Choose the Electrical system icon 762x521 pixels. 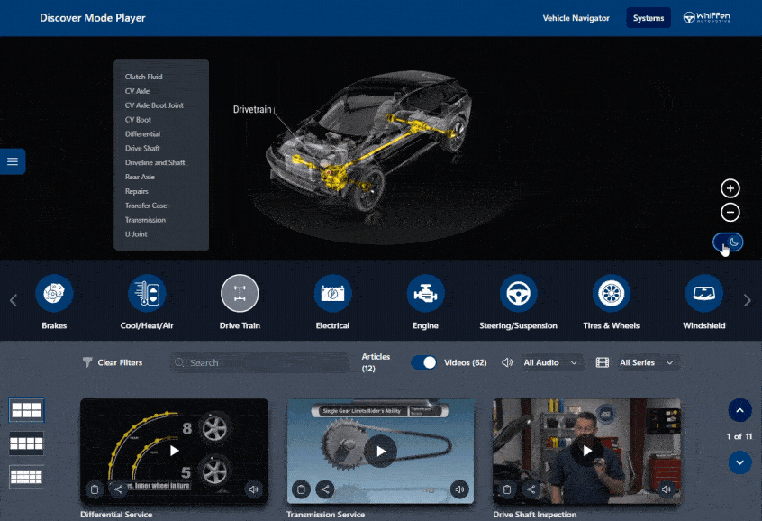(332, 294)
